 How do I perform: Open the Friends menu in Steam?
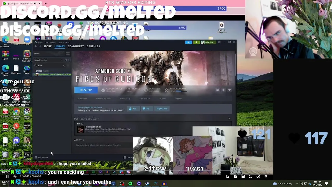(53, 42)
